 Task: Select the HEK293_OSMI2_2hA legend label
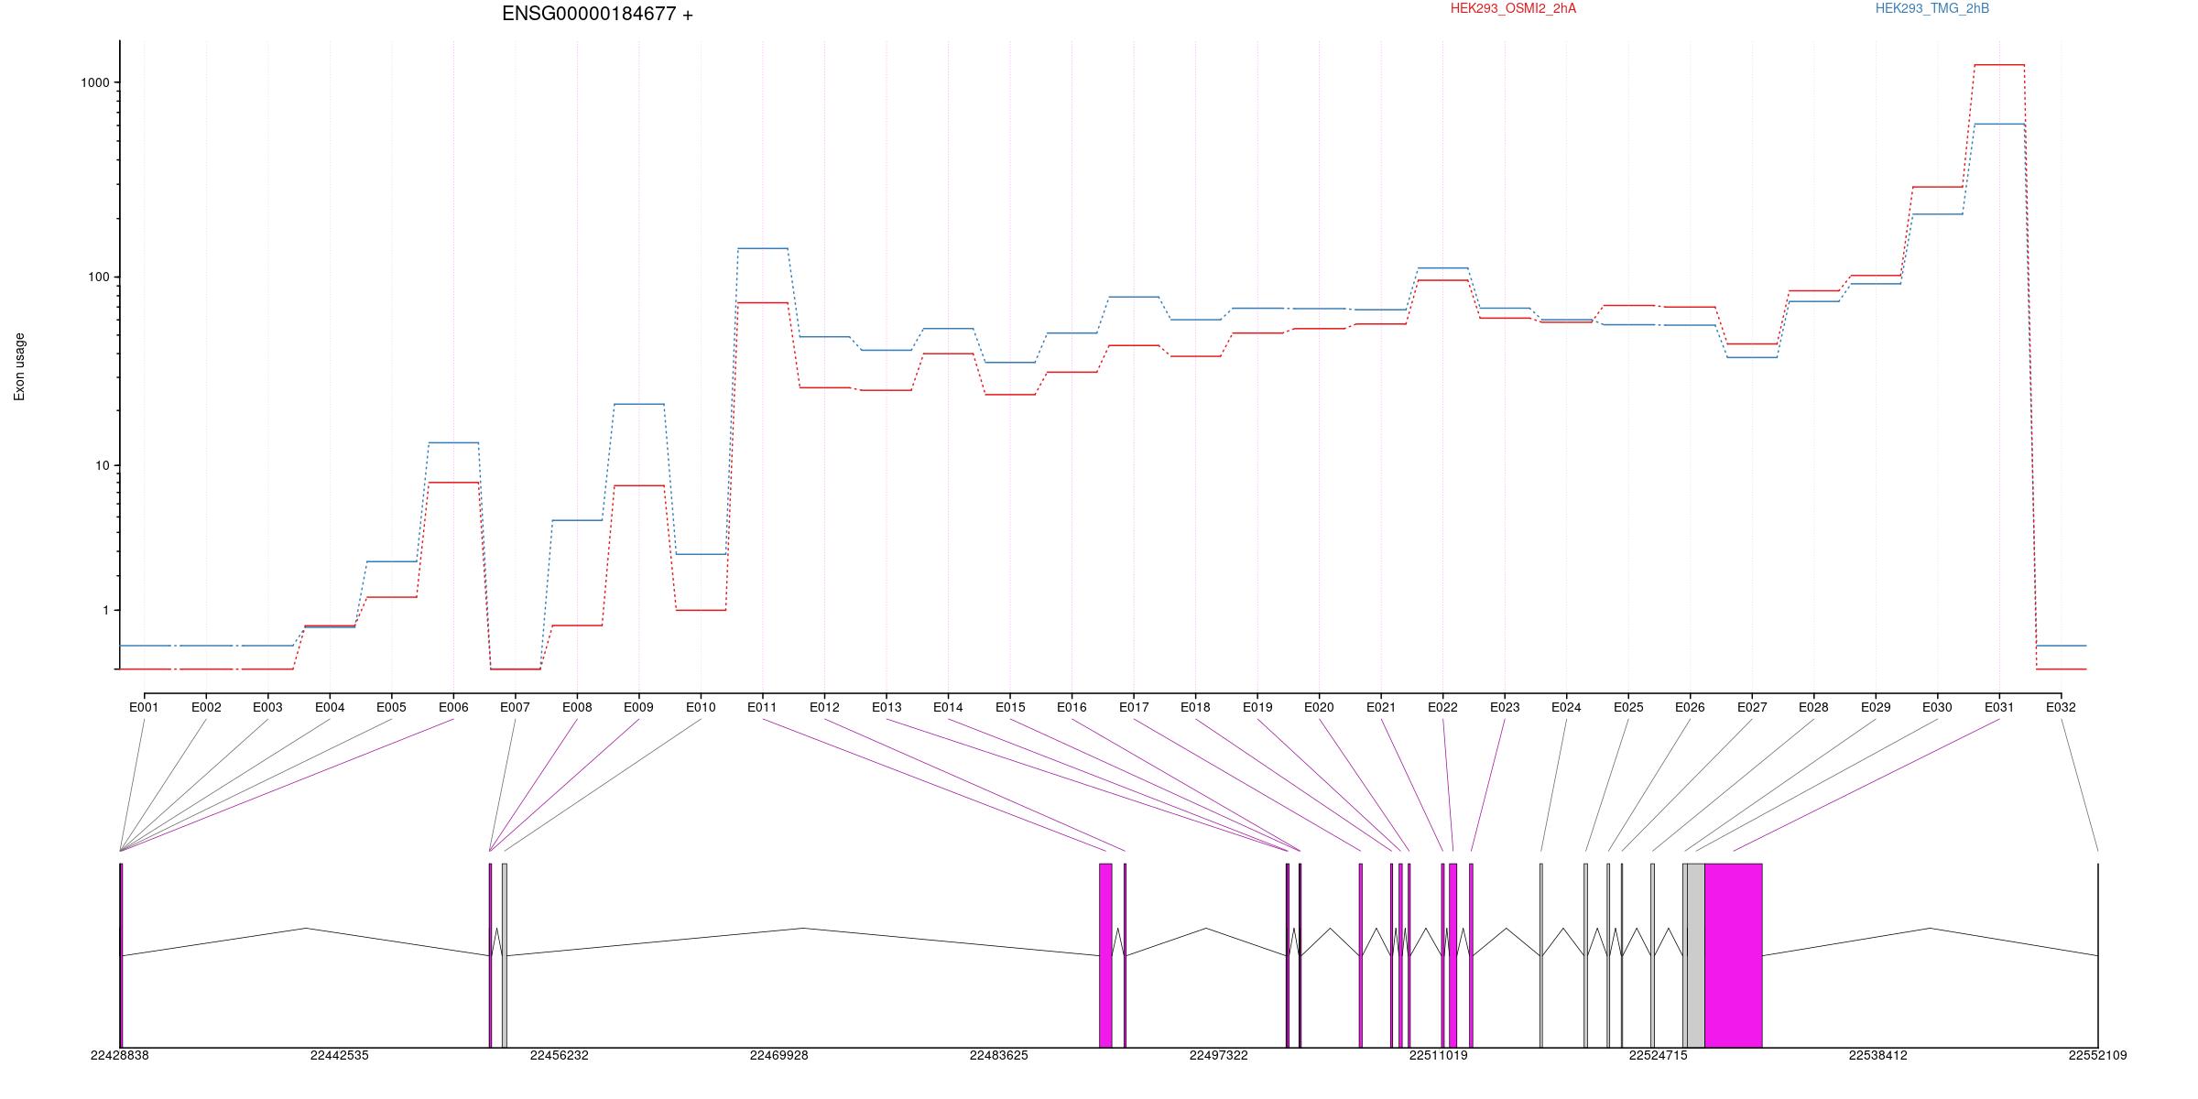(1513, 8)
